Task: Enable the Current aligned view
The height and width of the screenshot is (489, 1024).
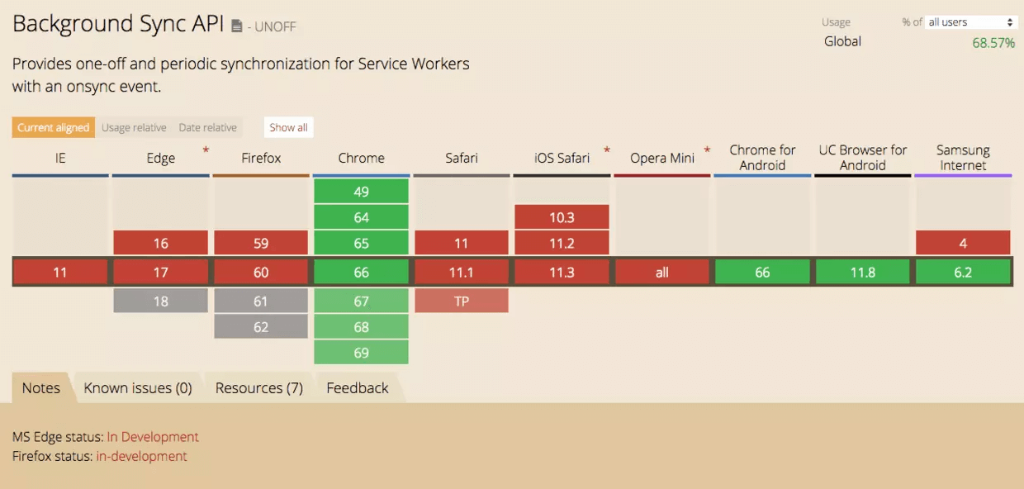Action: point(53,127)
